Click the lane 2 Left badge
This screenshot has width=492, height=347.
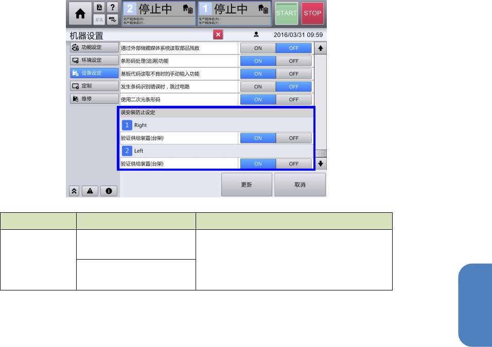(127, 151)
